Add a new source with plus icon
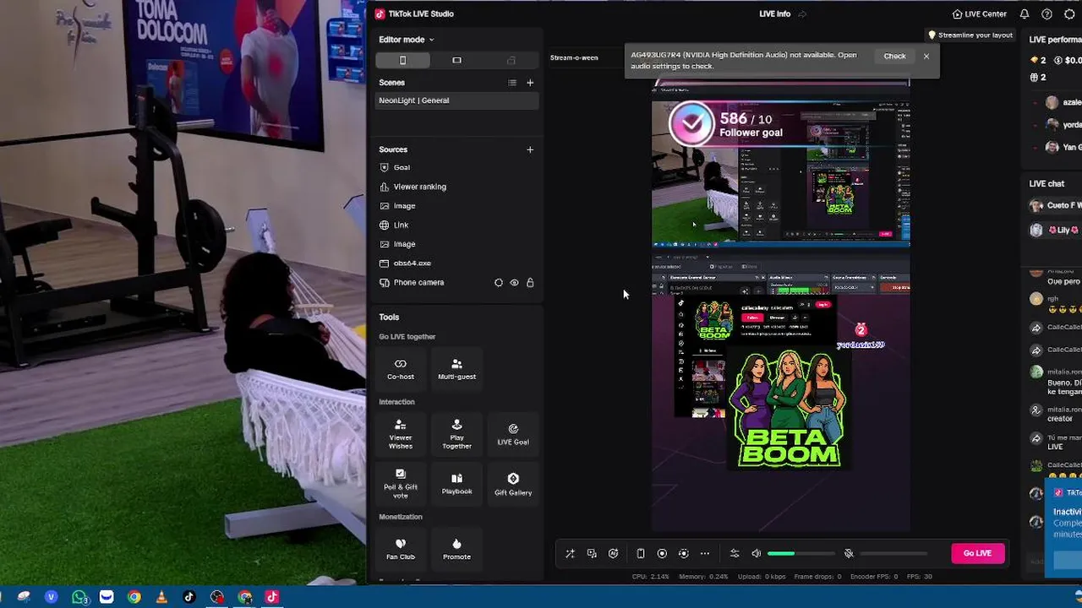The width and height of the screenshot is (1082, 608). (530, 149)
